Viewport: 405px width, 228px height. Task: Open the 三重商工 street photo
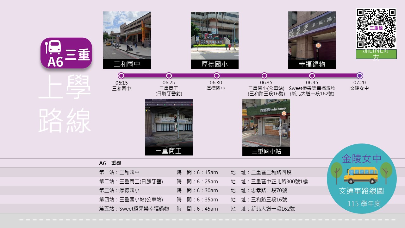point(169,127)
